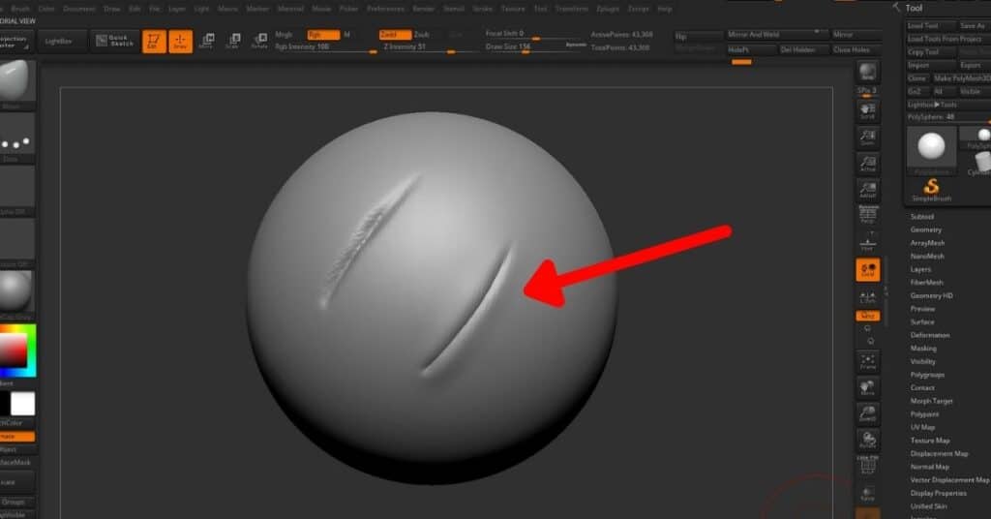
Task: Click the Clone button
Action: [x=917, y=78]
